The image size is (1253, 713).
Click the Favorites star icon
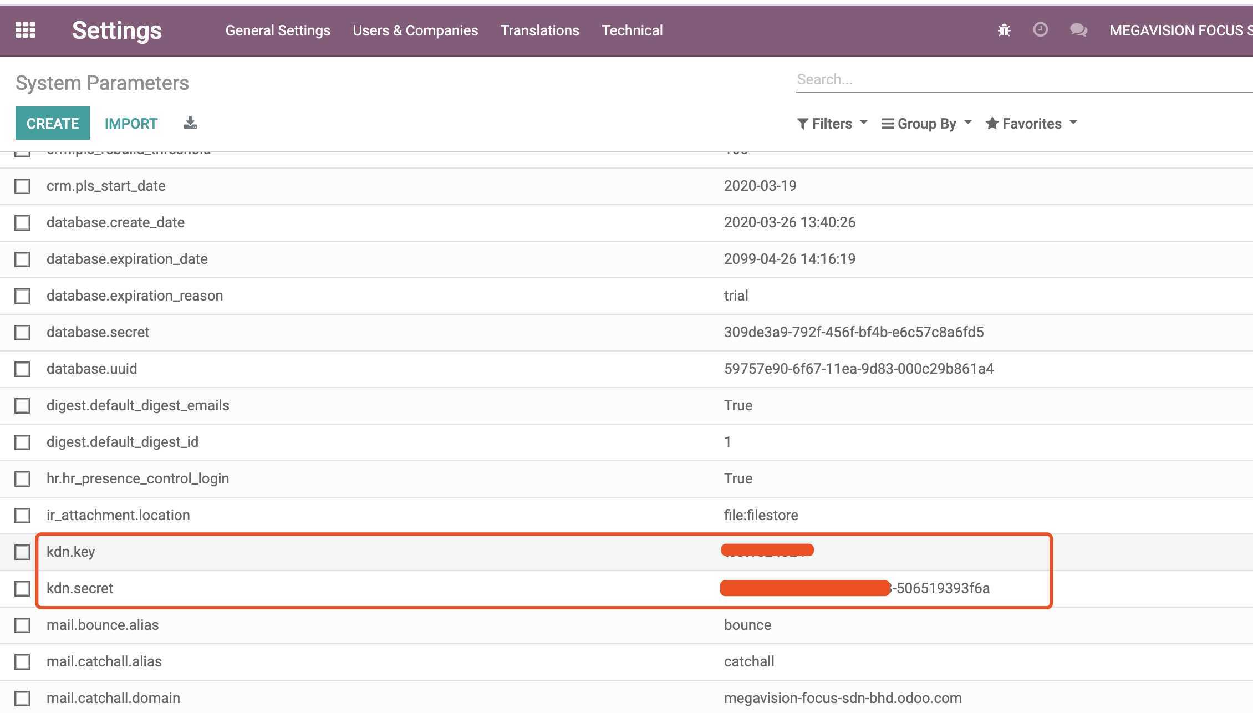pyautogui.click(x=992, y=124)
